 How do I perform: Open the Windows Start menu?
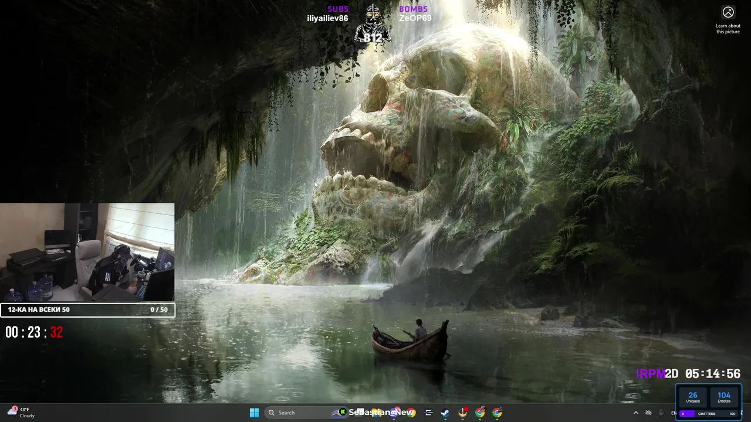coord(254,413)
